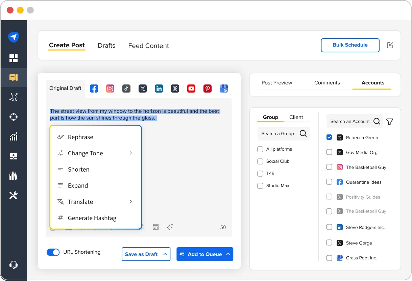
Task: Open the analytics section in the sidebar
Action: [14, 136]
